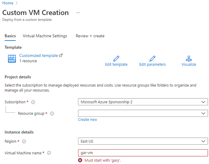
Task: Click the breadcrumb chevron after Home
Action: click(16, 3)
